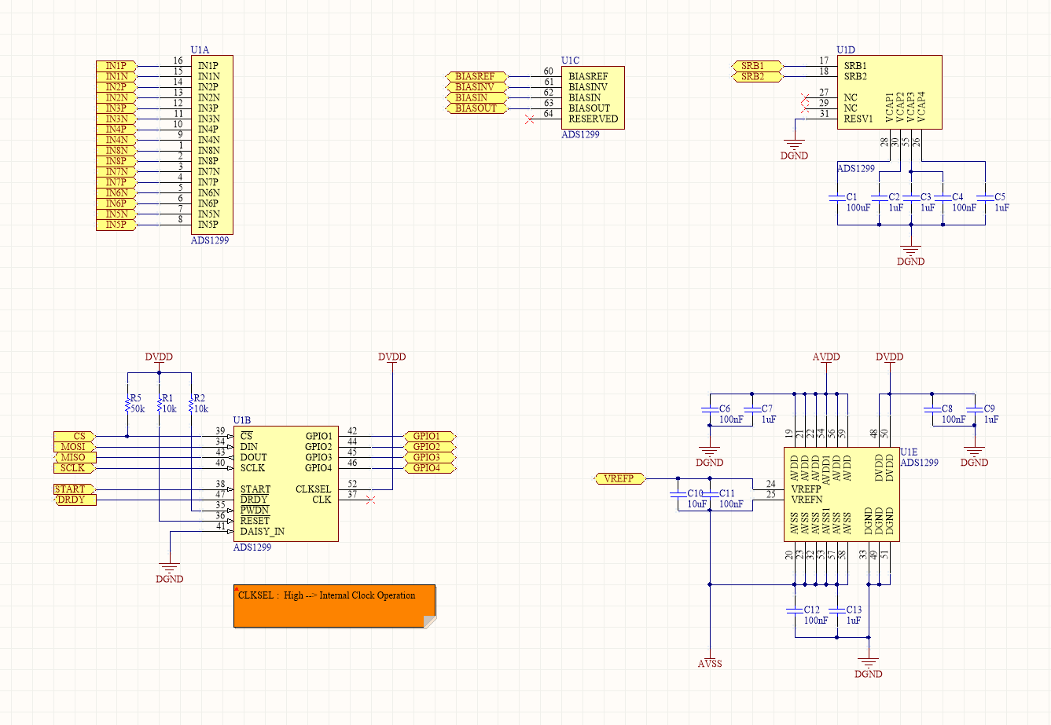Viewport: 1051px width, 725px height.
Task: Select the DRDY port label
Action: (x=72, y=498)
